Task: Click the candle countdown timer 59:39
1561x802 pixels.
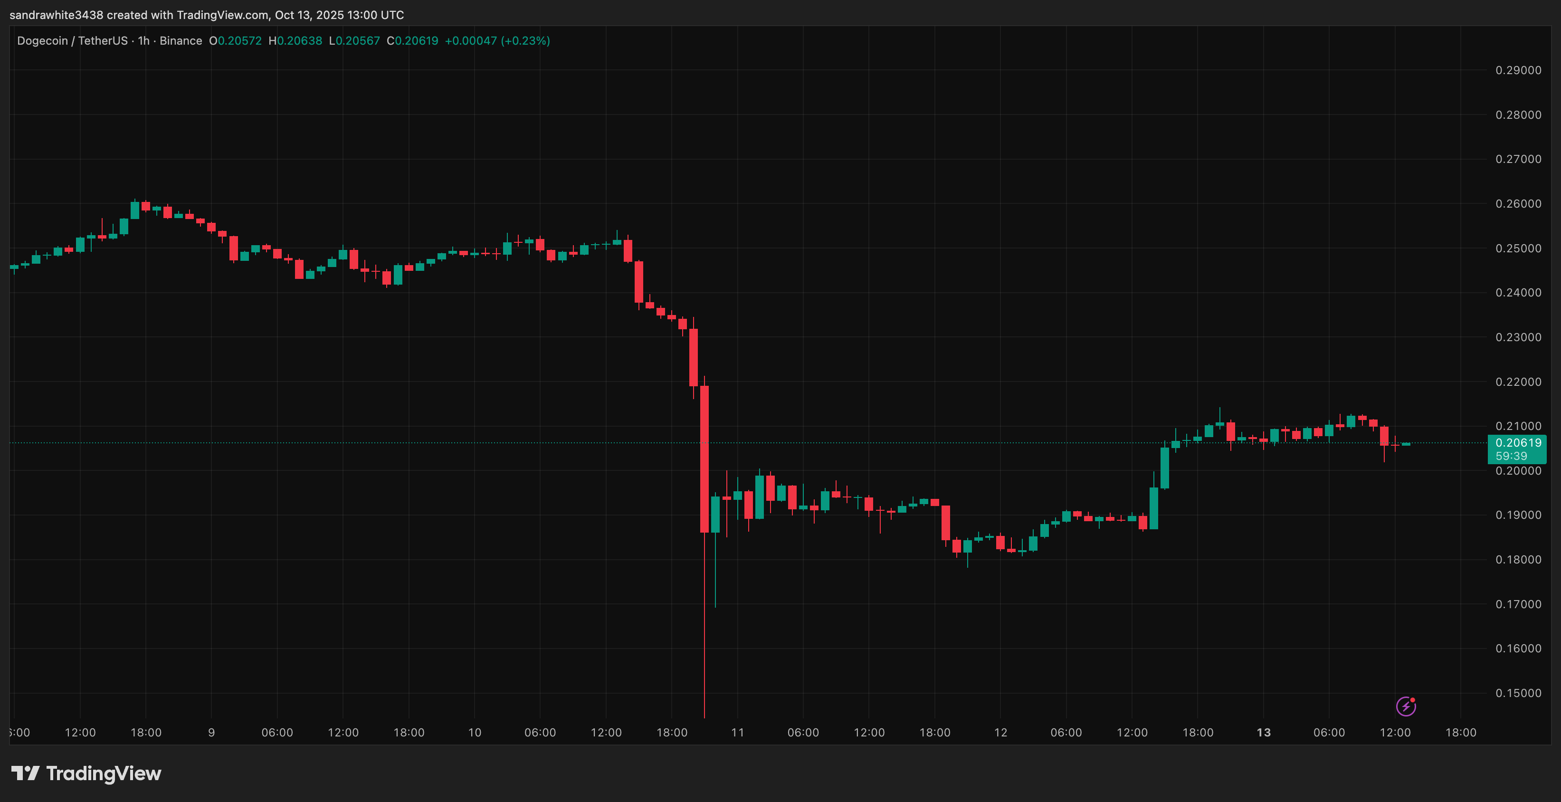Action: click(1511, 456)
